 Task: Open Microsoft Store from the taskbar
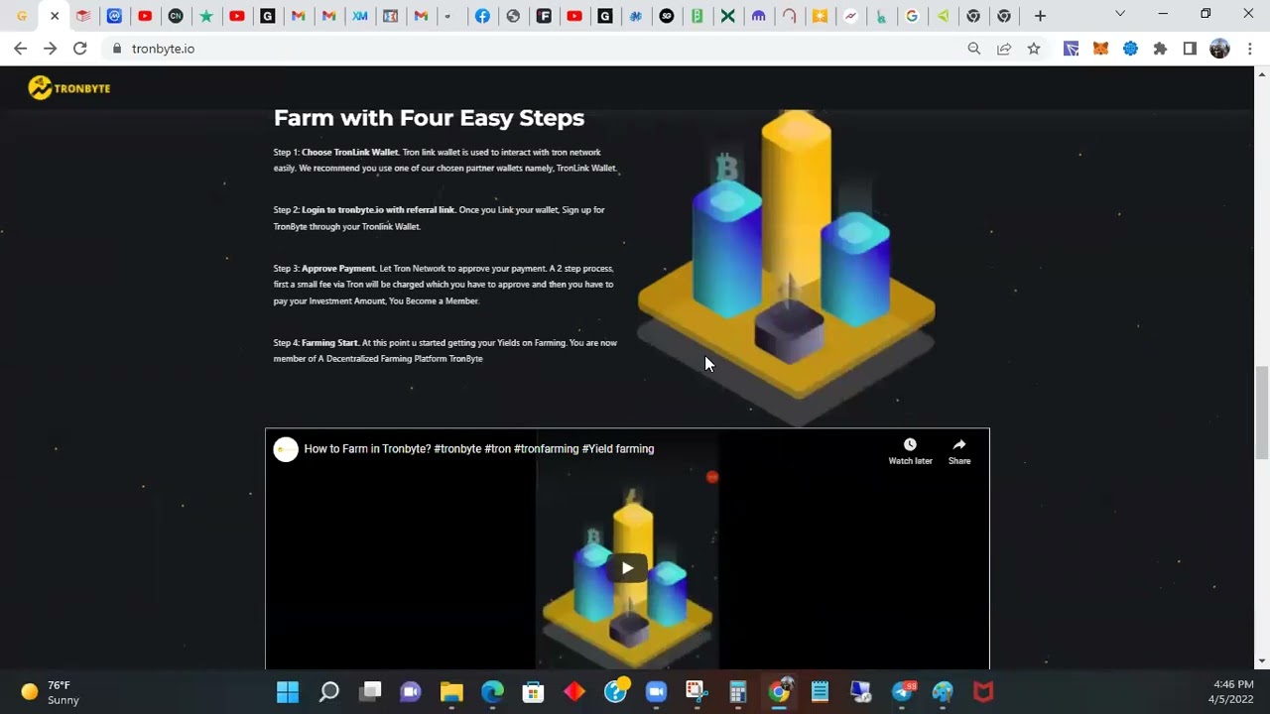pyautogui.click(x=534, y=692)
